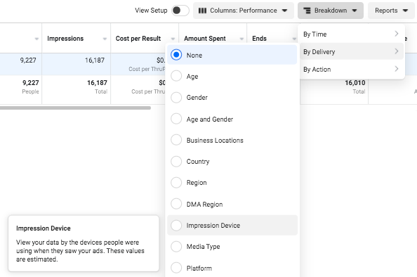Click the dropdown arrow of the leftmost column
417x277 pixels.
click(37, 39)
